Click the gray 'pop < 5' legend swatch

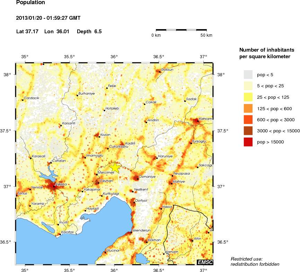pos(248,74)
